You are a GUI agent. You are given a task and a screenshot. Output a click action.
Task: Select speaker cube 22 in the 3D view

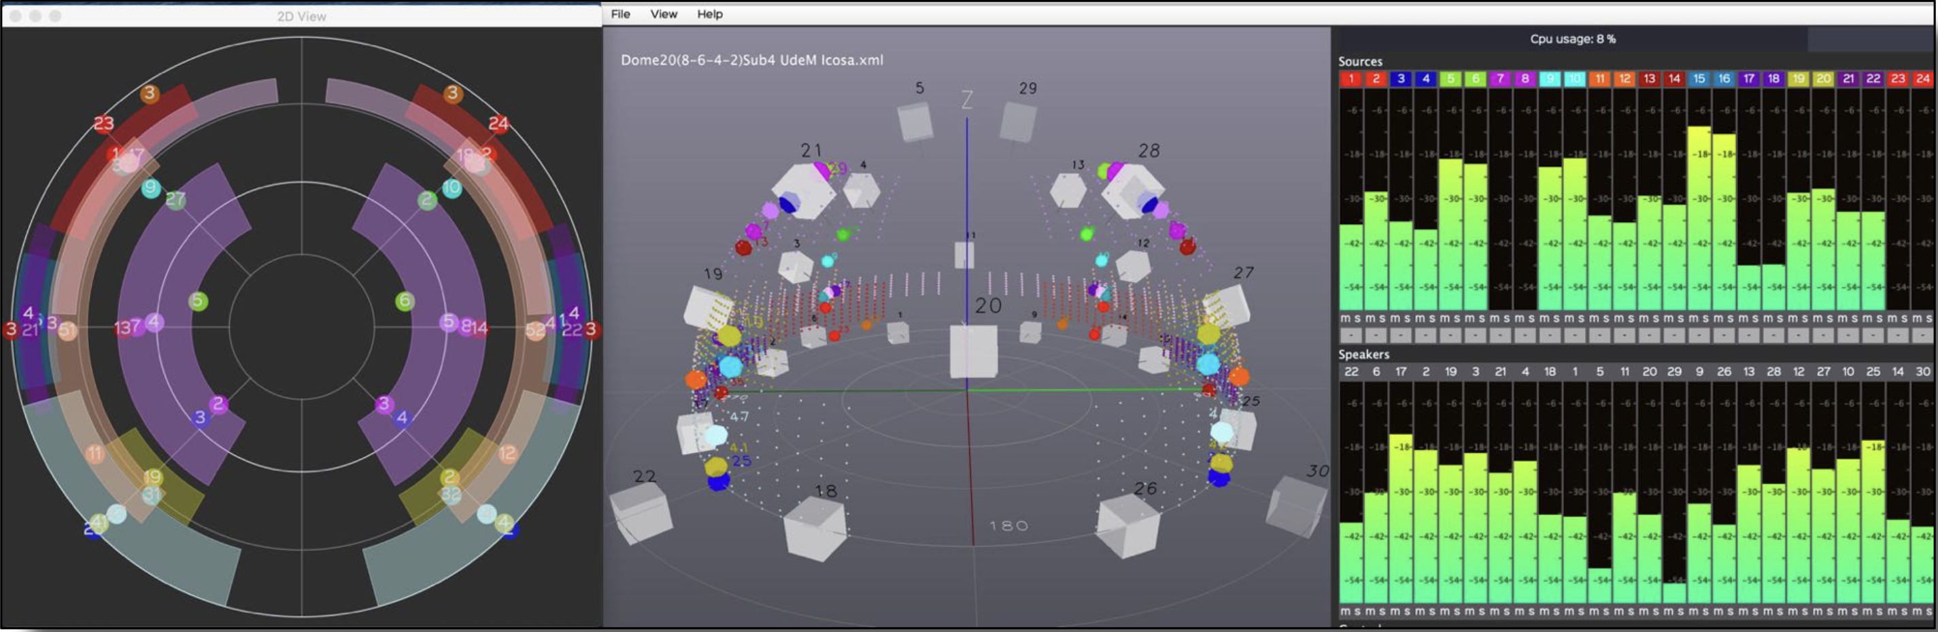(x=641, y=512)
